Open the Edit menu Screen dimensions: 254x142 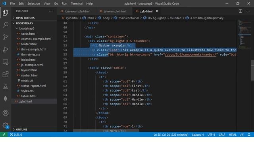(x=21, y=4)
